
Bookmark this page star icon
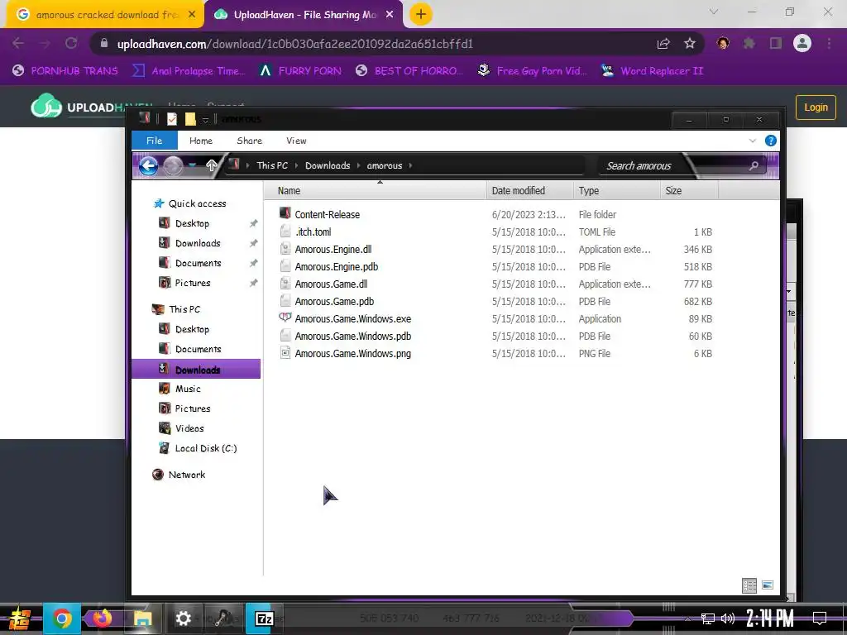(x=690, y=44)
